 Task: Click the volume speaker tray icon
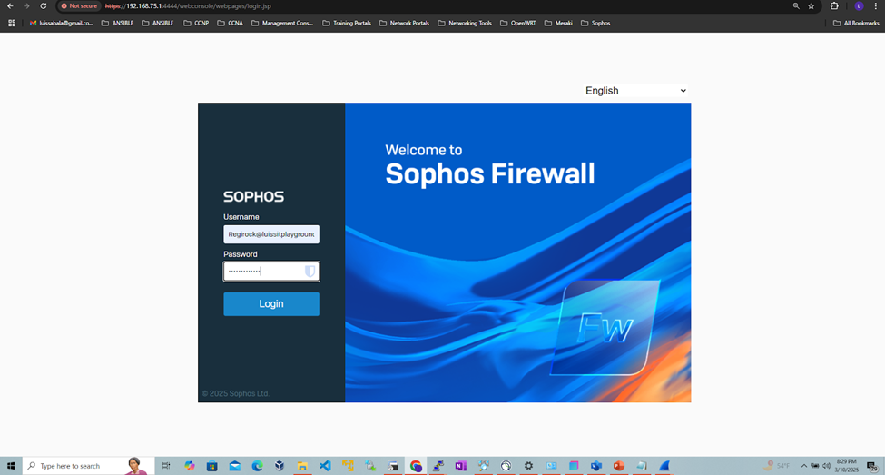tap(826, 466)
